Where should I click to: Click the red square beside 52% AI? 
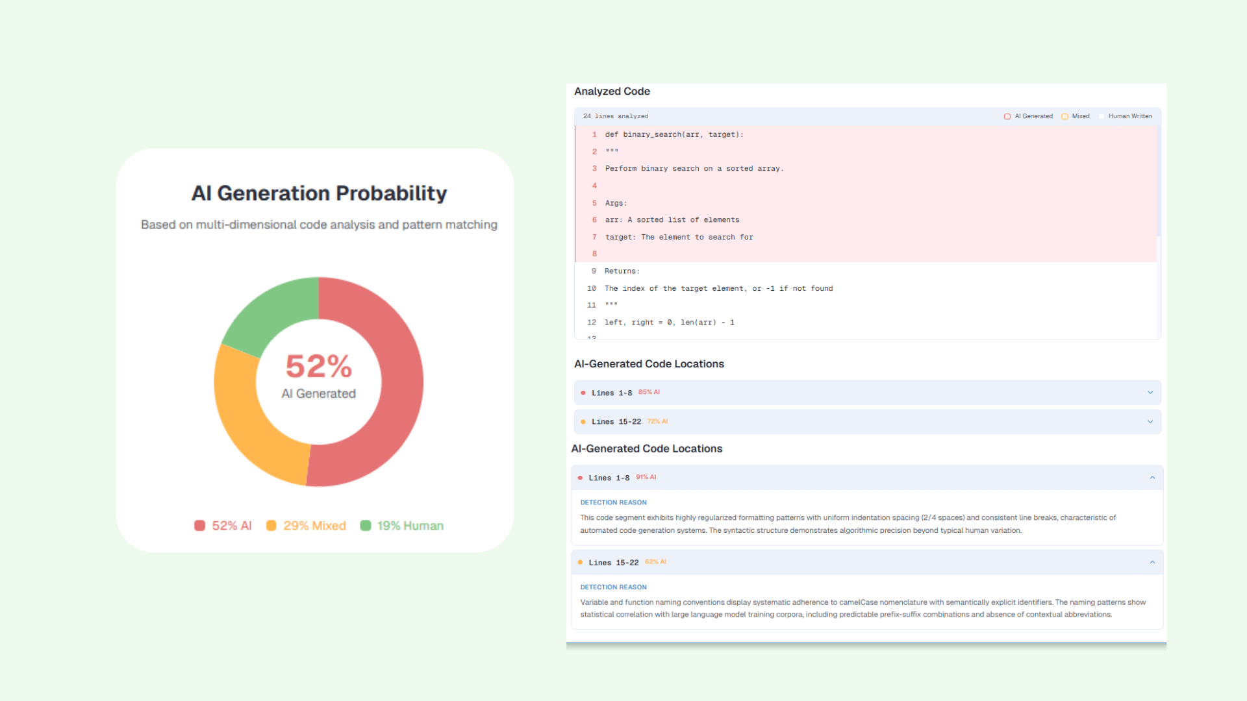coord(199,526)
